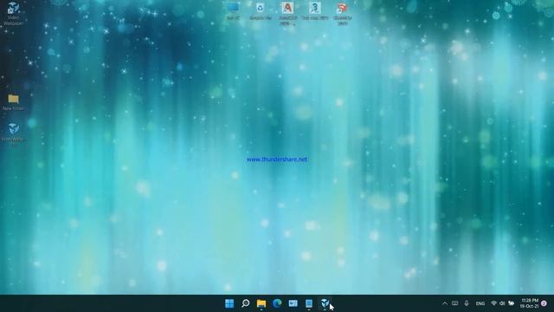
Task: Click the microphone tray icon
Action: tap(467, 303)
